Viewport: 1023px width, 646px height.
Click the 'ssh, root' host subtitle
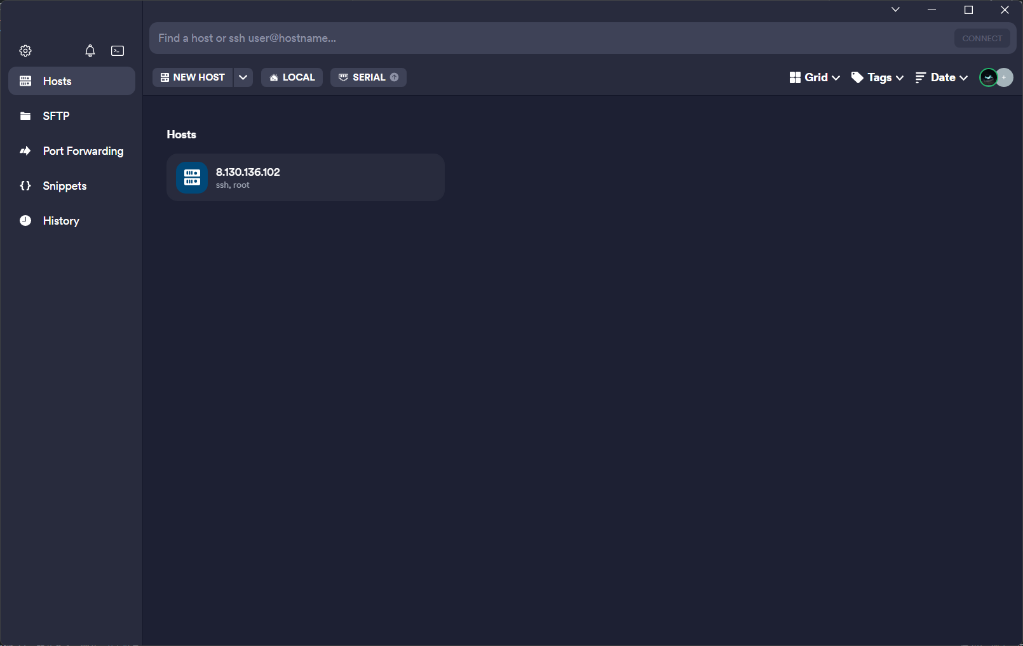(233, 185)
